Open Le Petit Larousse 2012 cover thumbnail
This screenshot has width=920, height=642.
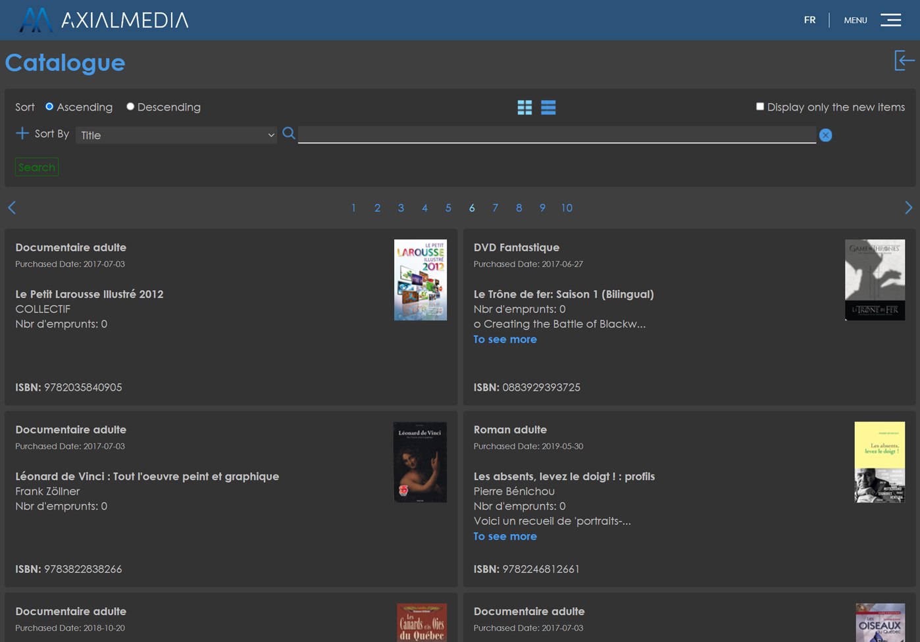coord(420,280)
